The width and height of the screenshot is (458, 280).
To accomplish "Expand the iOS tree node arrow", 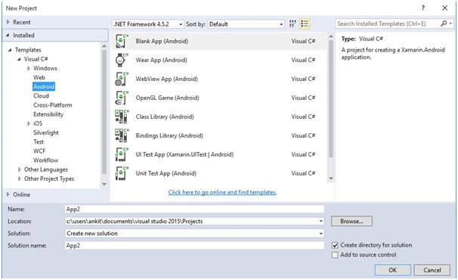I will pyautogui.click(x=29, y=123).
